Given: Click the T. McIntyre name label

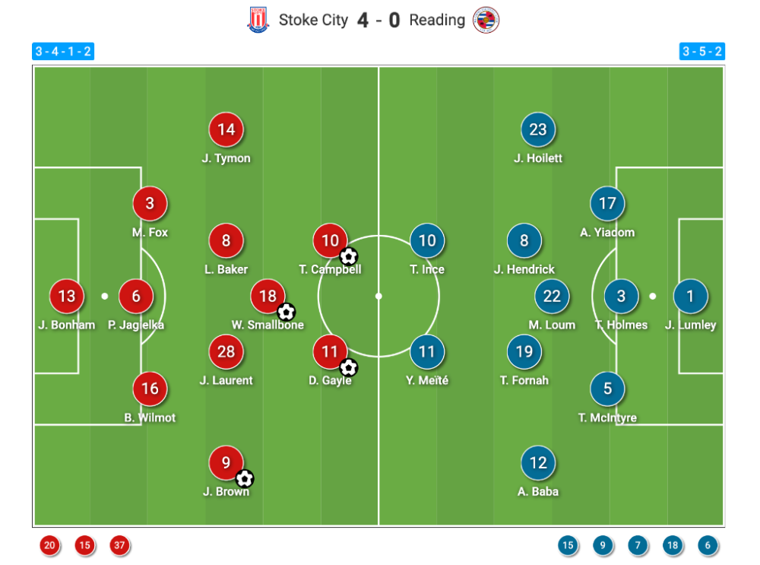Looking at the screenshot, I should click(607, 417).
